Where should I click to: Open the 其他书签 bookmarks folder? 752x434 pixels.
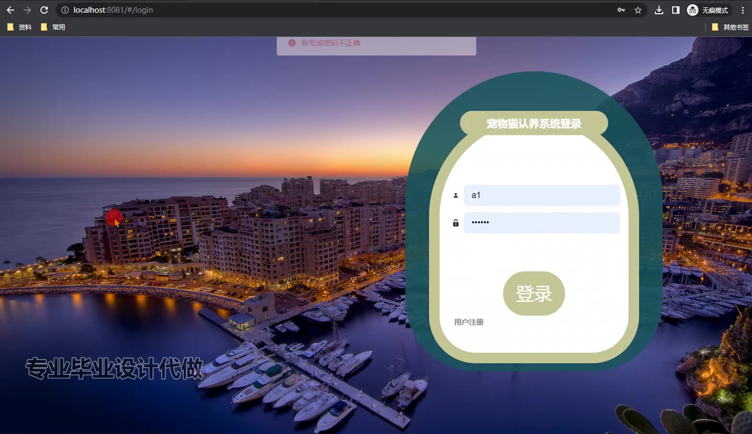tap(730, 27)
